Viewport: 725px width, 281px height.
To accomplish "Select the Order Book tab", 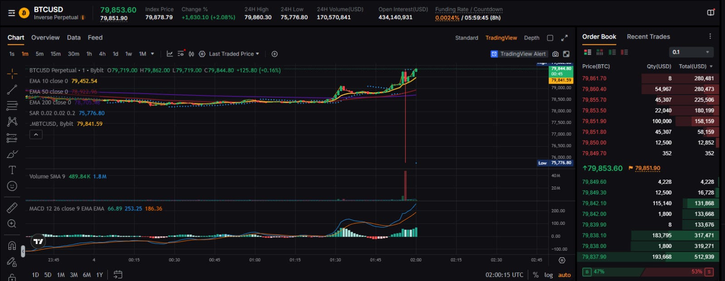I will (599, 37).
